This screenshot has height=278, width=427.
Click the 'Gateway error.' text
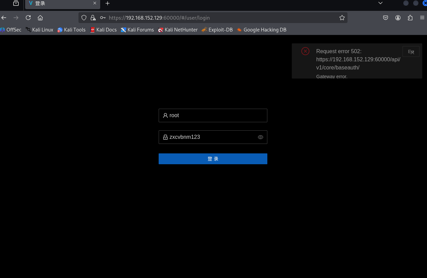[332, 77]
